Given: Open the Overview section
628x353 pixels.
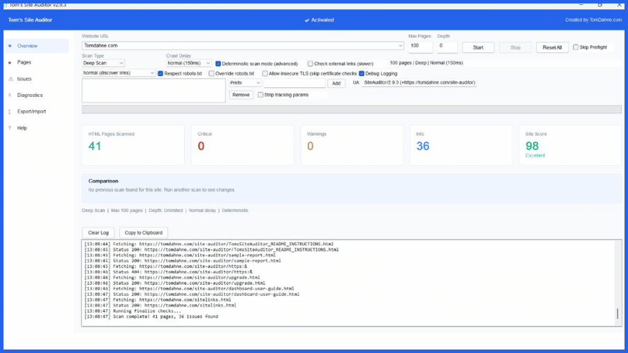Looking at the screenshot, I should coord(36,46).
